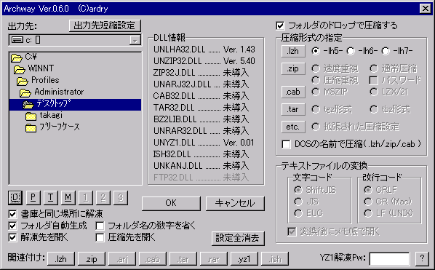Select 拡張された圧縮設定 radio option
Screen dimensions: 435x270
point(356,127)
